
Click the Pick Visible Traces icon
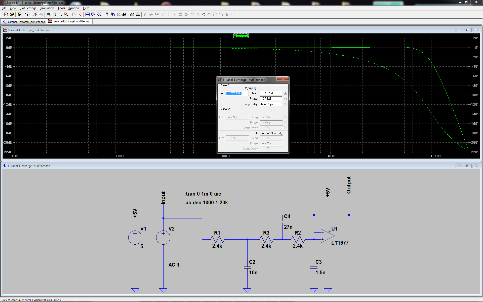point(74,15)
